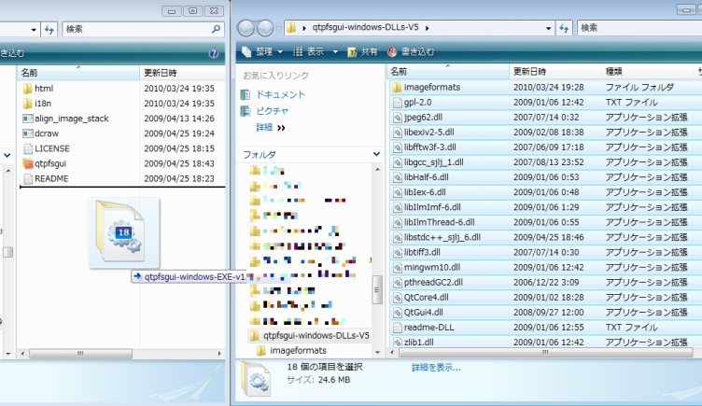Click the folder icon in the address bar

tap(291, 28)
